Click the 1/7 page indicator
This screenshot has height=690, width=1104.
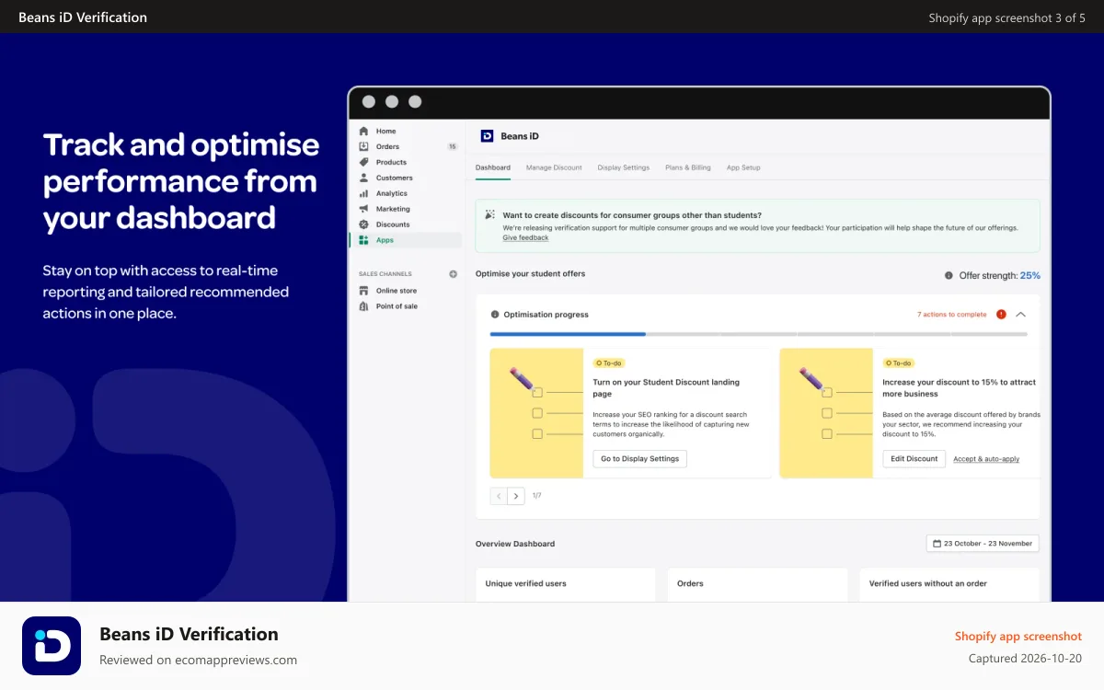pos(536,496)
